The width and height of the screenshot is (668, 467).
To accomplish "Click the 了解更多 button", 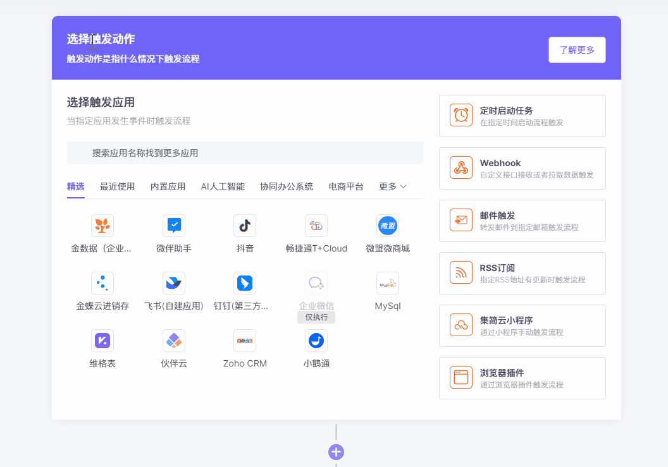I will 577,50.
